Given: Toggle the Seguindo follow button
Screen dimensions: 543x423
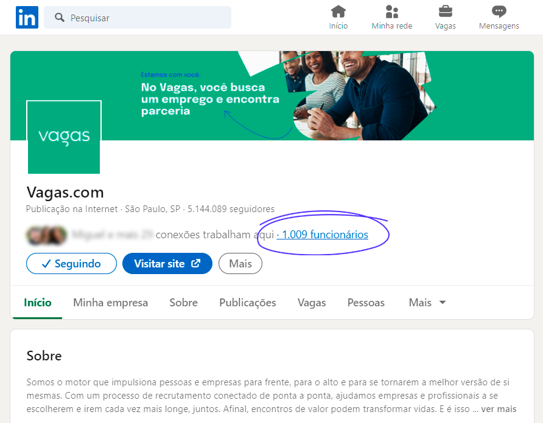Looking at the screenshot, I should (x=71, y=264).
